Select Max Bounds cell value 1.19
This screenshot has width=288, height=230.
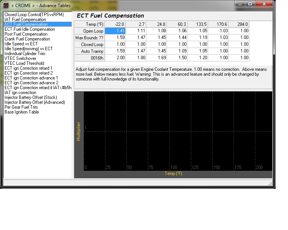tap(198, 37)
